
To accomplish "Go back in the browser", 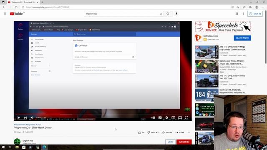I will 4,7.
